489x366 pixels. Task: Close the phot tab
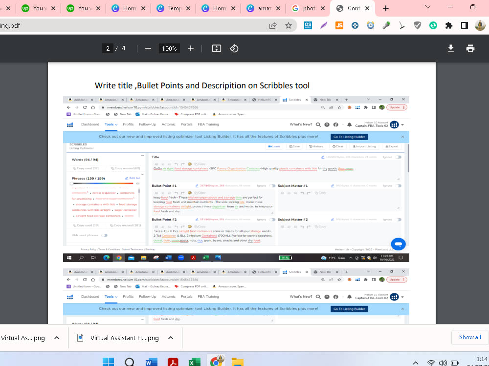(x=322, y=8)
